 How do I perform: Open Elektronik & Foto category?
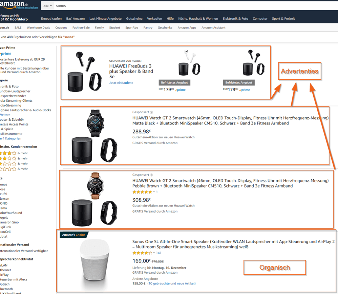click(x=235, y=19)
